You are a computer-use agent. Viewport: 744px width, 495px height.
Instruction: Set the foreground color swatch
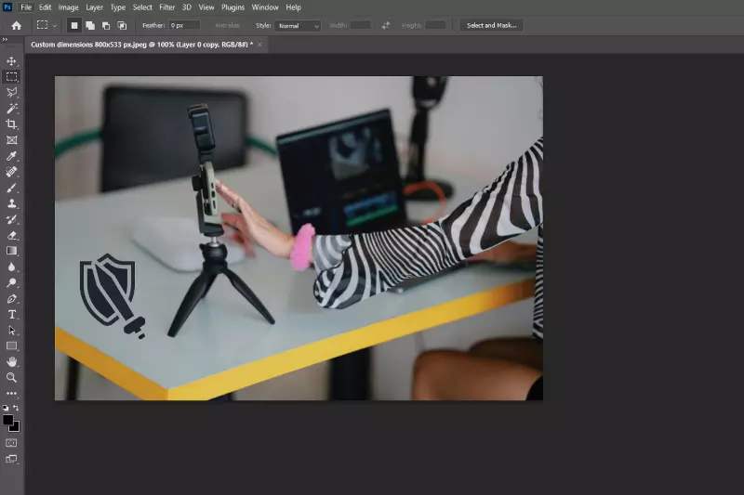click(x=8, y=420)
